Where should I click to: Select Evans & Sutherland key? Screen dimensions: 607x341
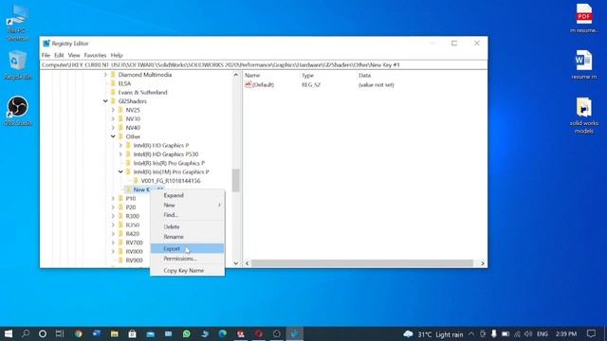tap(142, 93)
